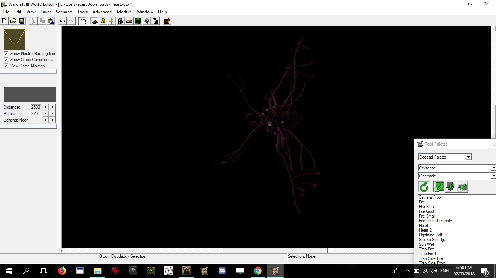Open the Object Manager cube icon
The width and height of the screenshot is (496, 278).
(147, 21)
